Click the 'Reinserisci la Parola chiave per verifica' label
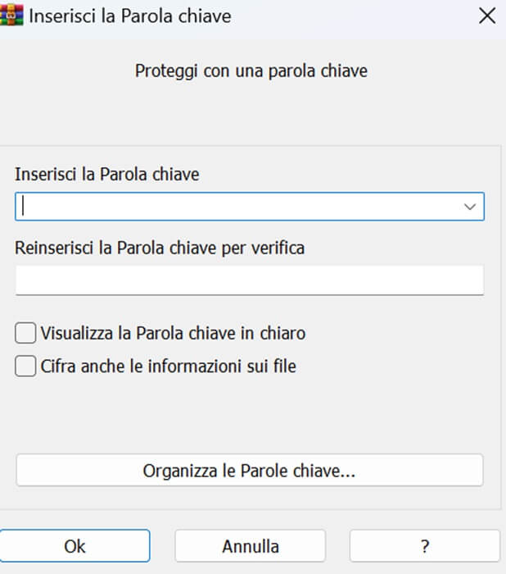 coord(160,247)
